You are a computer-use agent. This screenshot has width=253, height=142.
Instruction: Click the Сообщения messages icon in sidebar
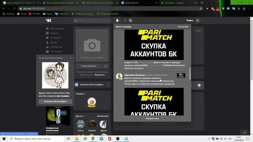click(x=47, y=38)
